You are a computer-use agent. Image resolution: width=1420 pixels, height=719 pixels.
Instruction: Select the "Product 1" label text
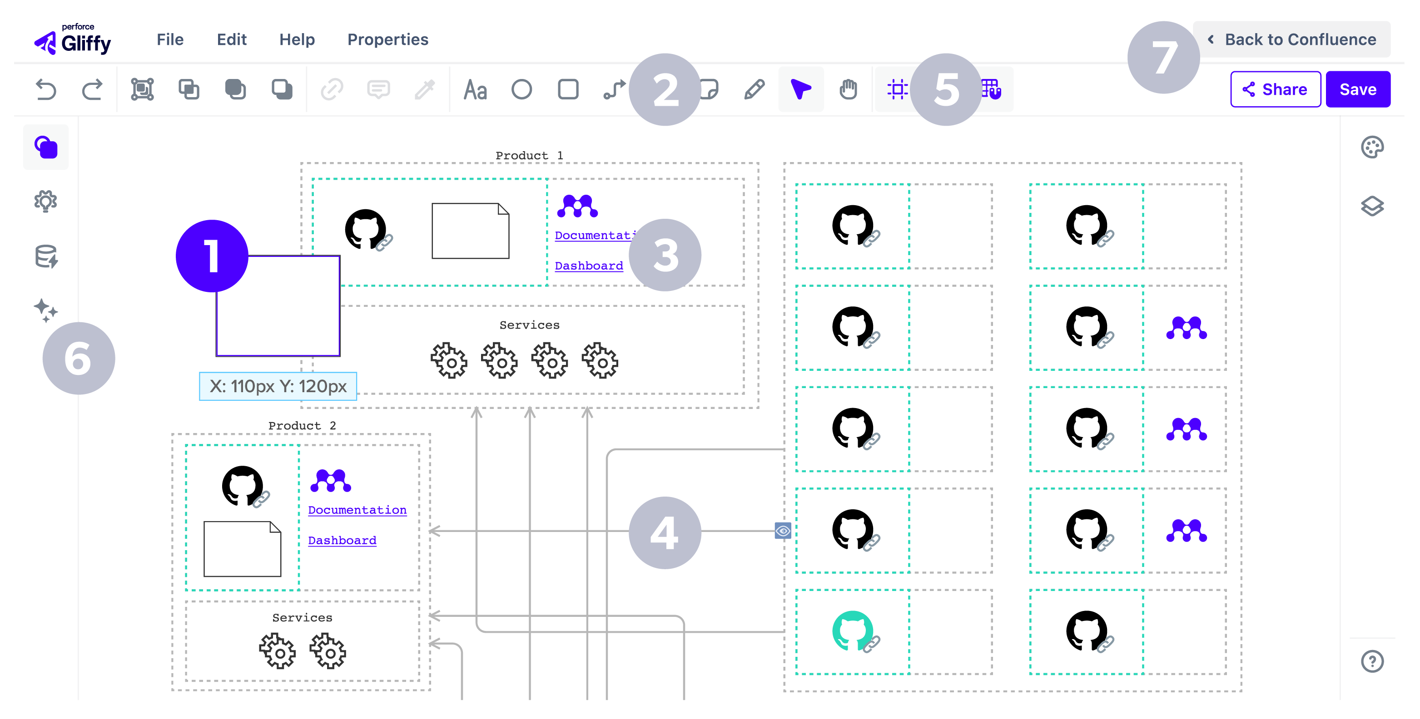tap(529, 155)
